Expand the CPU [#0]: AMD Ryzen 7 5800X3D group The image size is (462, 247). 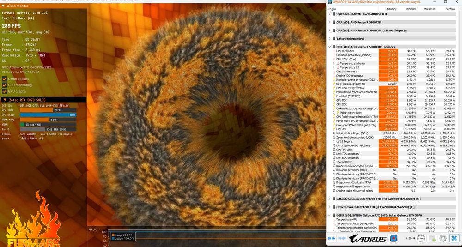330,22
